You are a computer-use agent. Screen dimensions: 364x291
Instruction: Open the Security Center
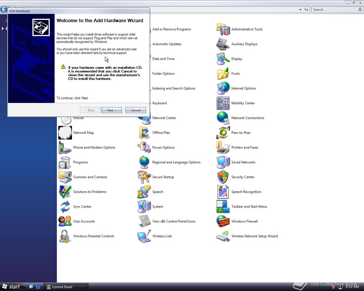243,177
